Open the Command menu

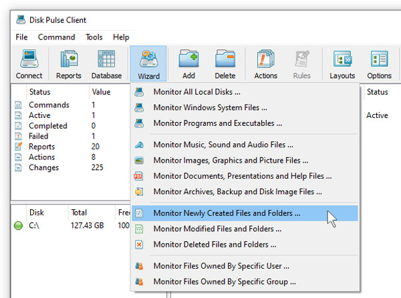coord(57,37)
